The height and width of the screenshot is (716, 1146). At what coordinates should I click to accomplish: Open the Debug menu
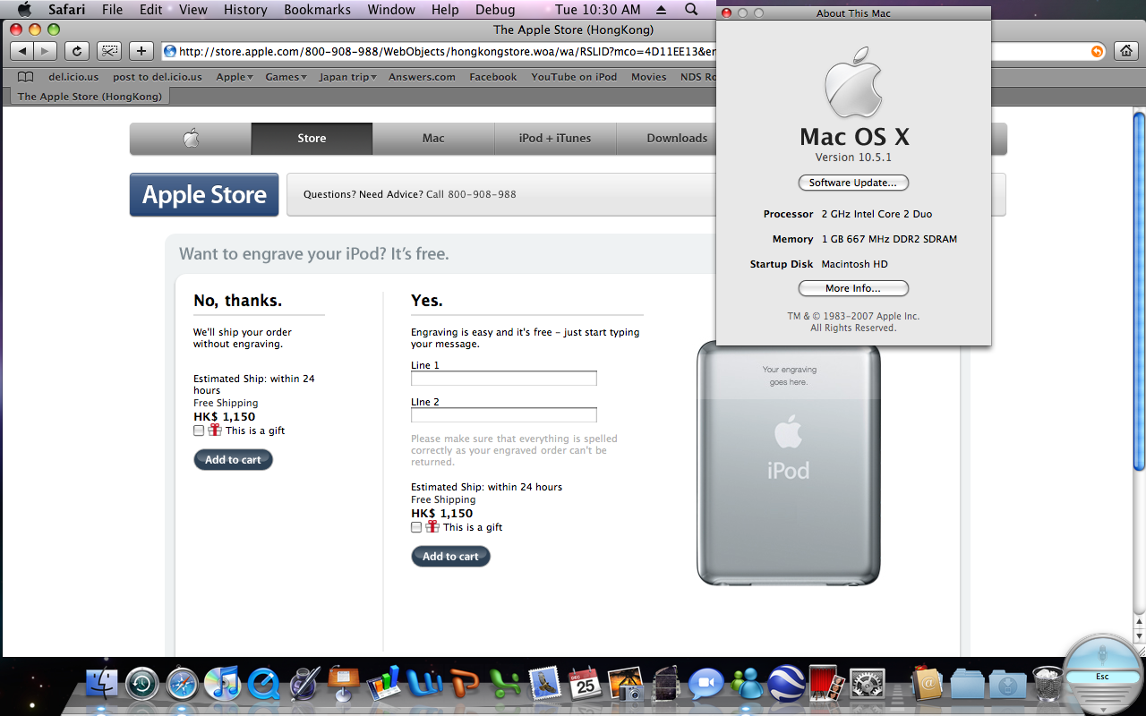tap(495, 10)
